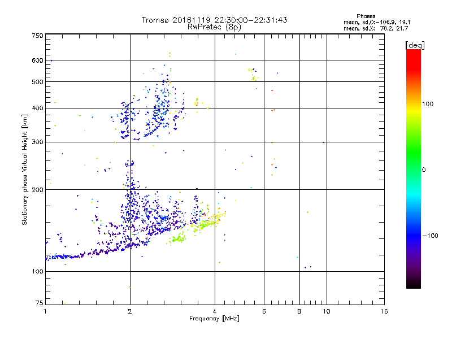This screenshot has width=452, height=339.
Task: Click the x-axis tick label '4'
Action: click(x=215, y=311)
